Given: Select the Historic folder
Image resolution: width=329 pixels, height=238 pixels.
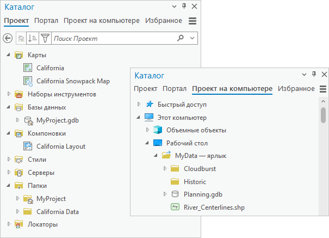Looking at the screenshot, I should (195, 181).
